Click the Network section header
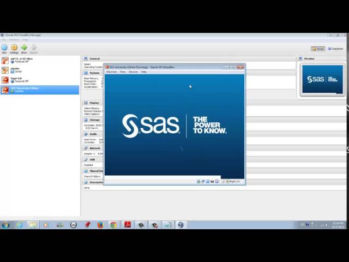 [94, 148]
